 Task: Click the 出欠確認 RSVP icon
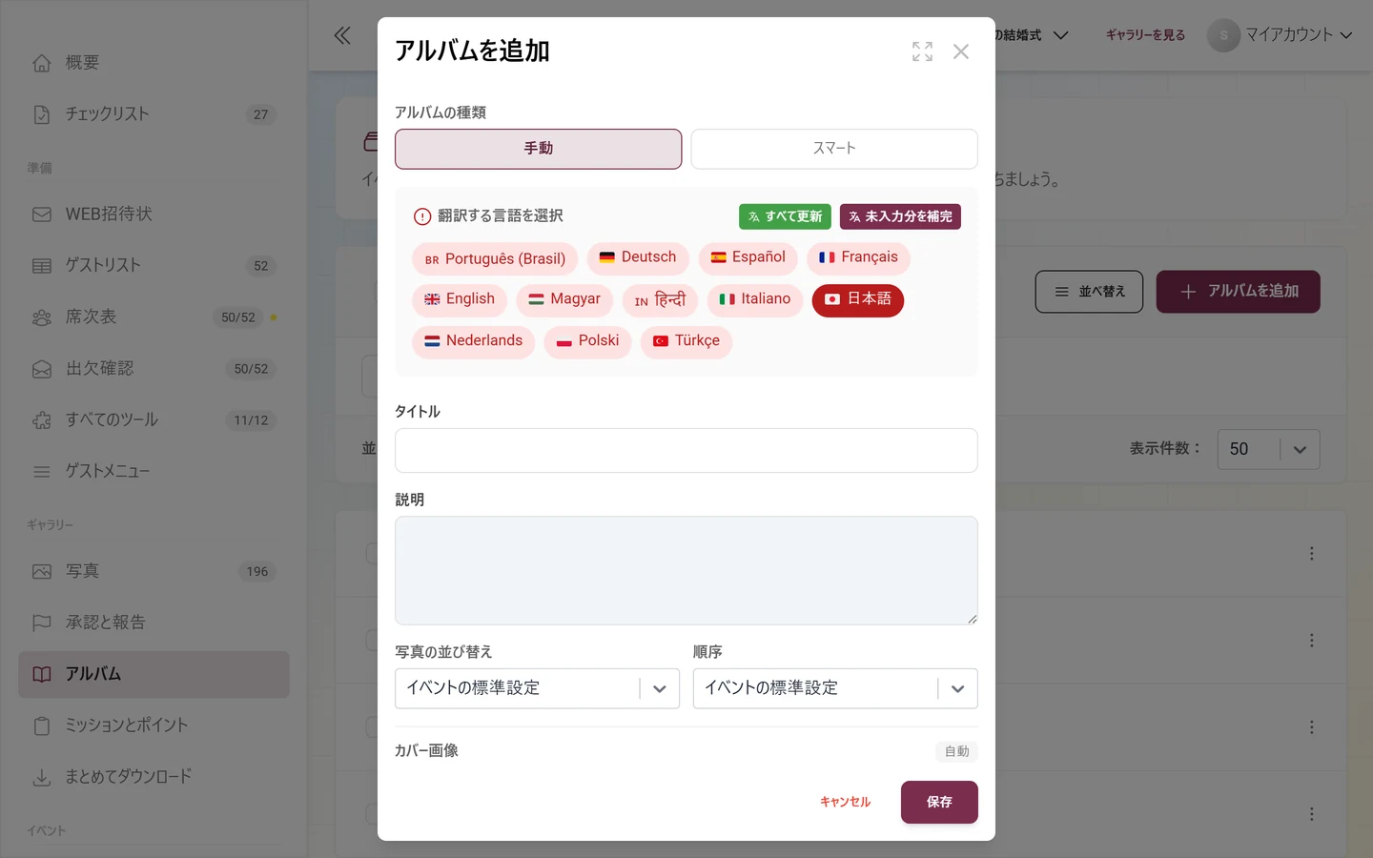pyautogui.click(x=42, y=369)
